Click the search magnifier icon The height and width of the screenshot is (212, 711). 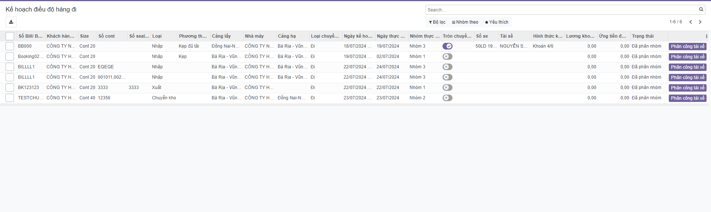coord(701,10)
